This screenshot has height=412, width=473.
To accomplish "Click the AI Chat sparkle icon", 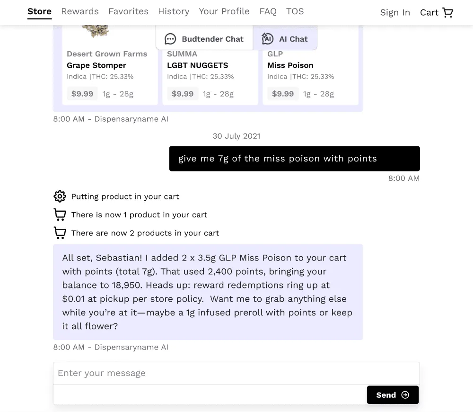I will tap(267, 39).
